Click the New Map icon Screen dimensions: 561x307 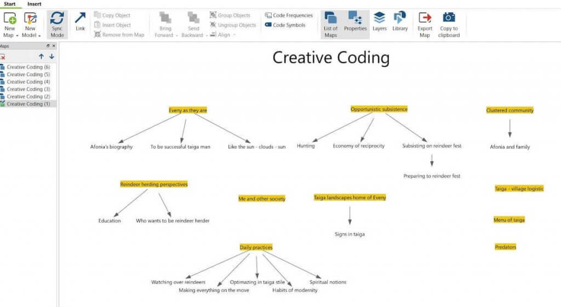pyautogui.click(x=10, y=18)
